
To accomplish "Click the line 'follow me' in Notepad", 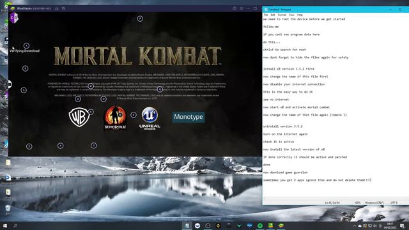I will pos(271,27).
